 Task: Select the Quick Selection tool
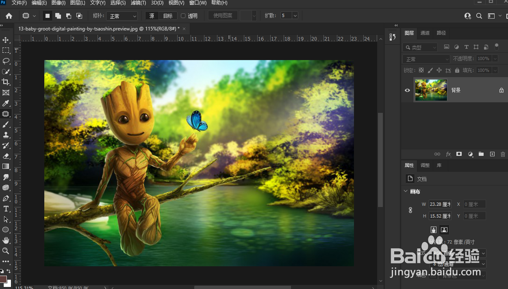6,71
